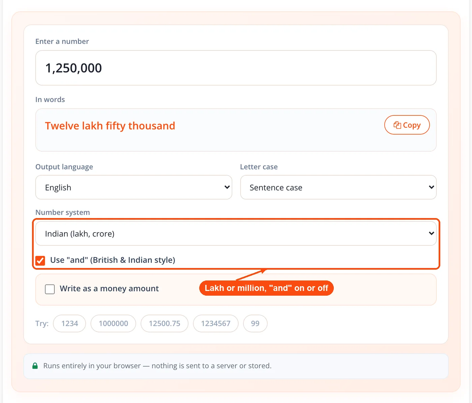Click the green lock icon
The width and height of the screenshot is (472, 403).
click(x=35, y=366)
